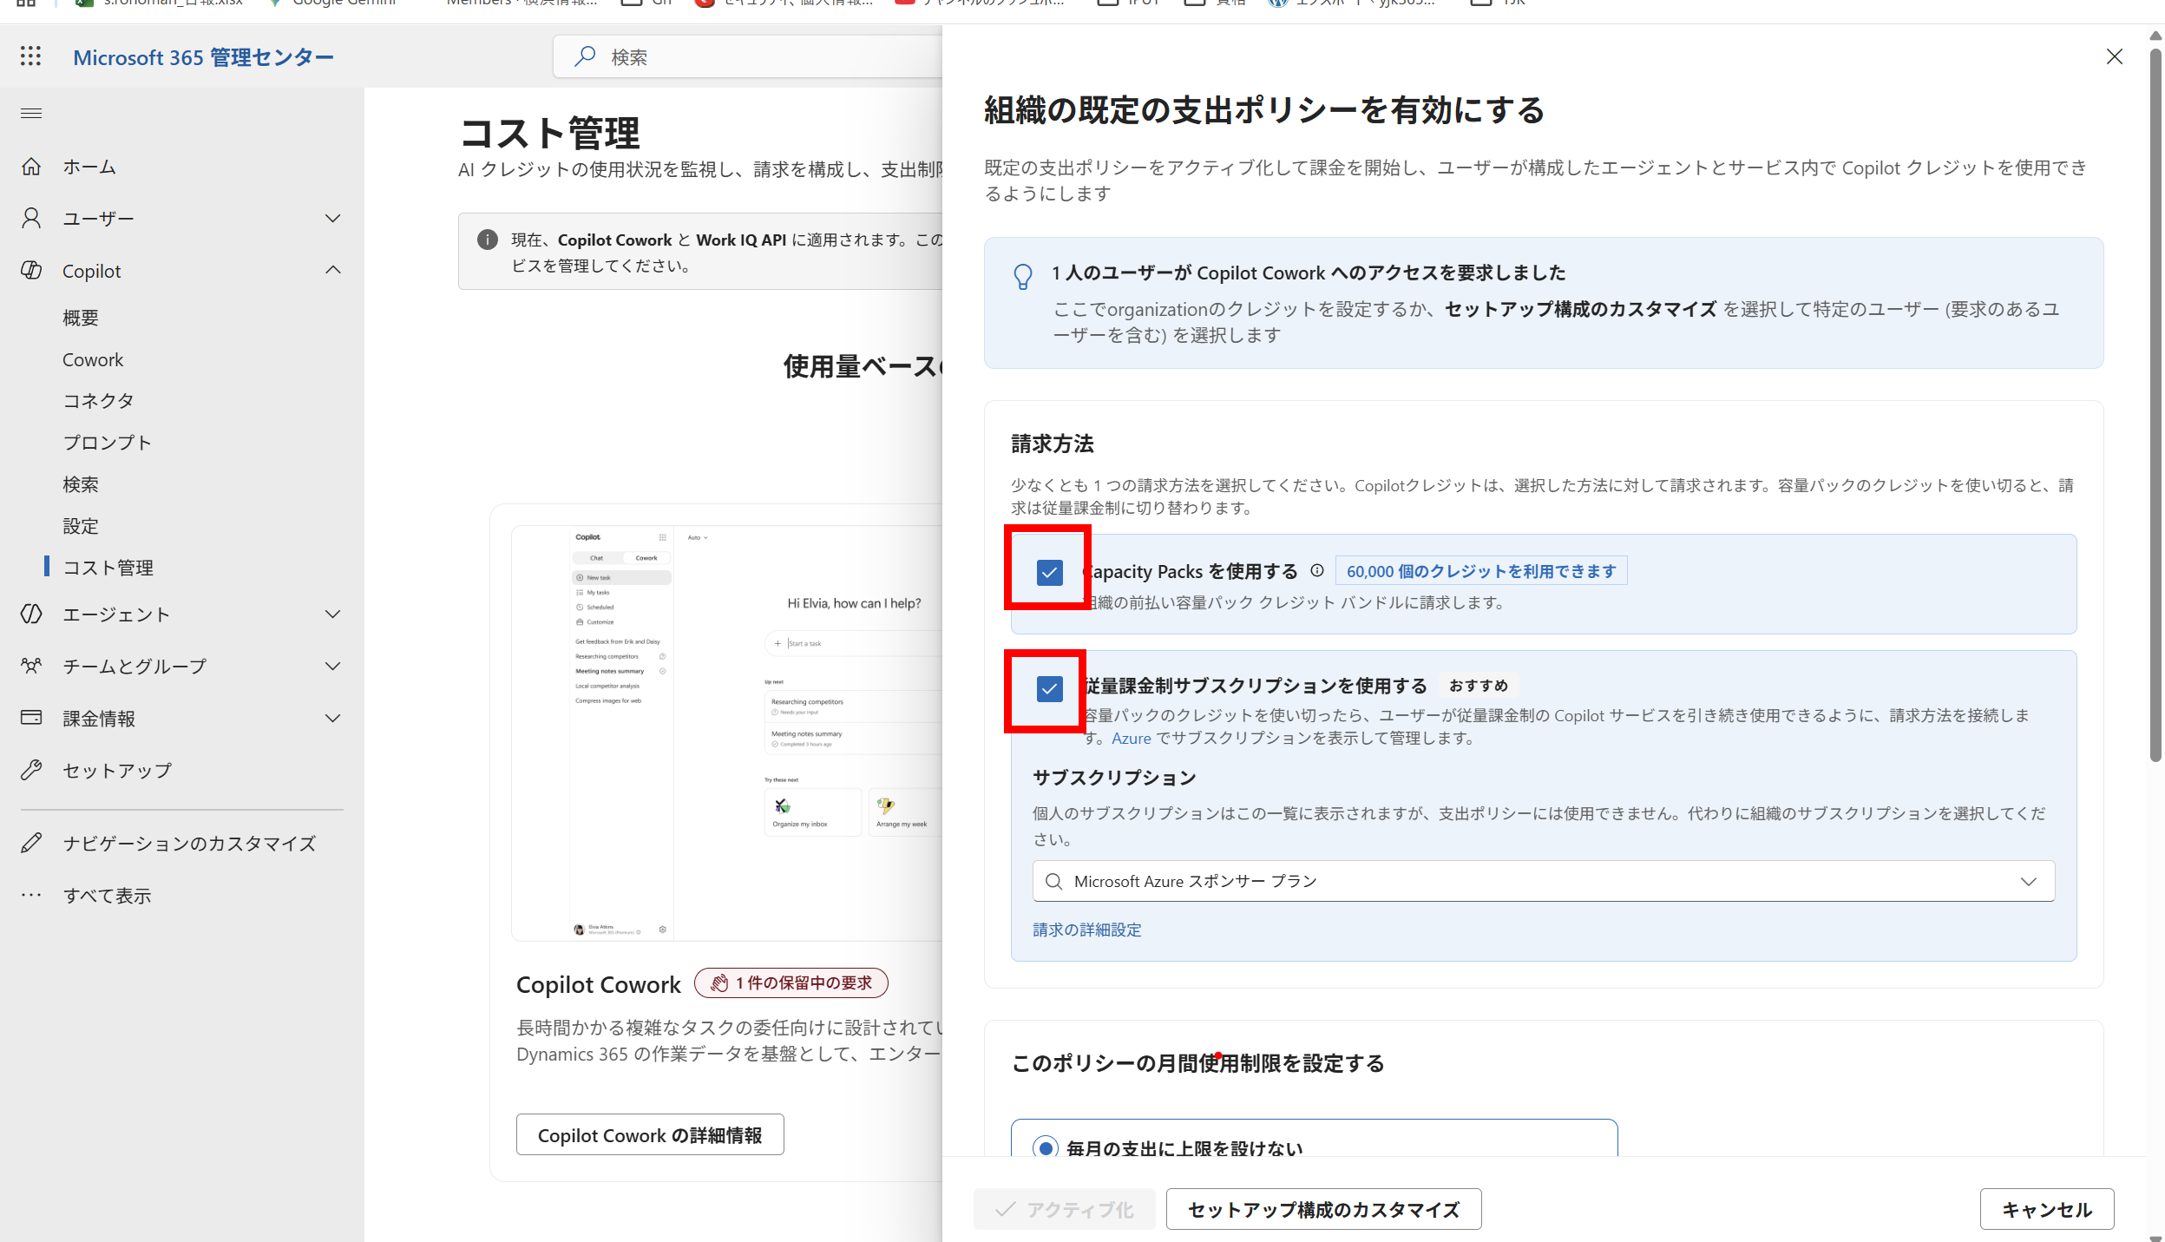Open the app launcher waffle icon

click(x=30, y=56)
